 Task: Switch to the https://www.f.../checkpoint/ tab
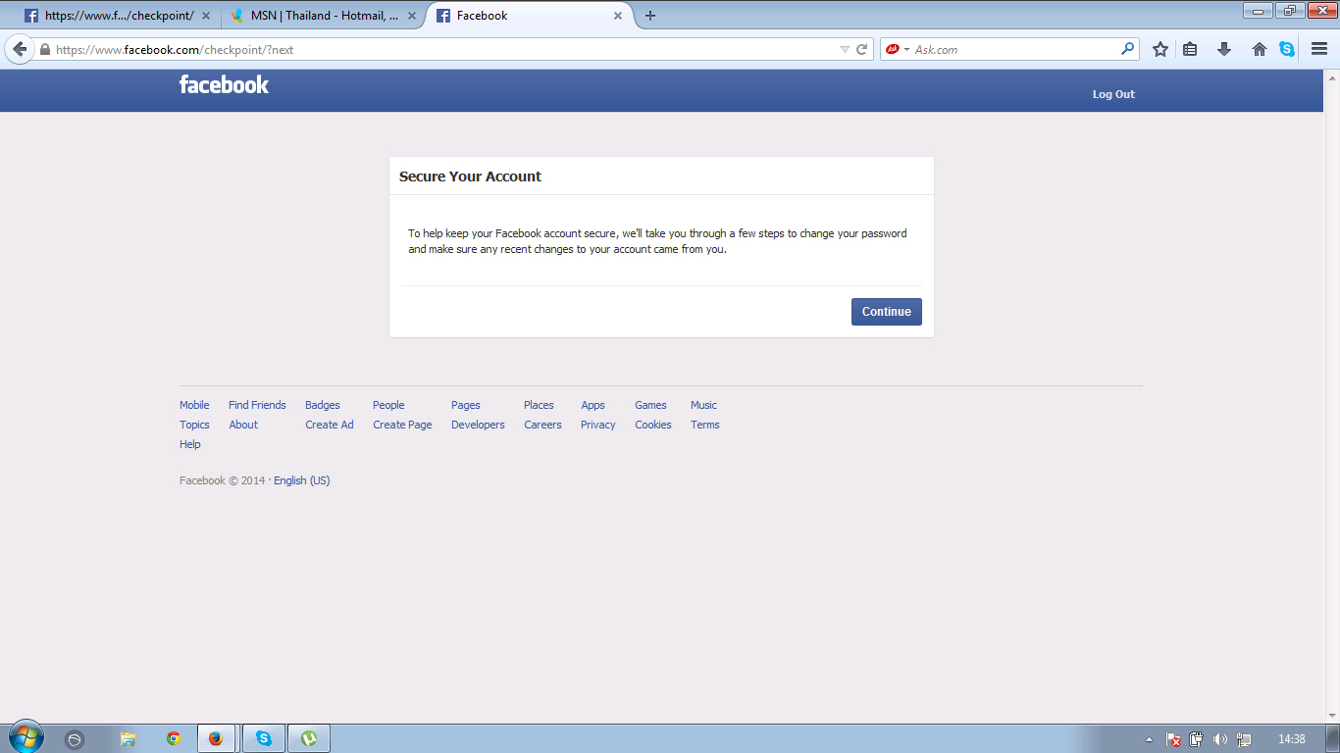pos(118,16)
